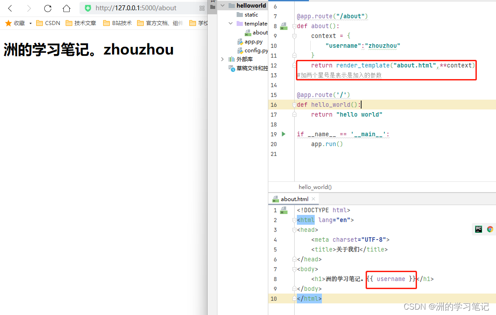
Task: Go back in the browser
Action: click(10, 8)
